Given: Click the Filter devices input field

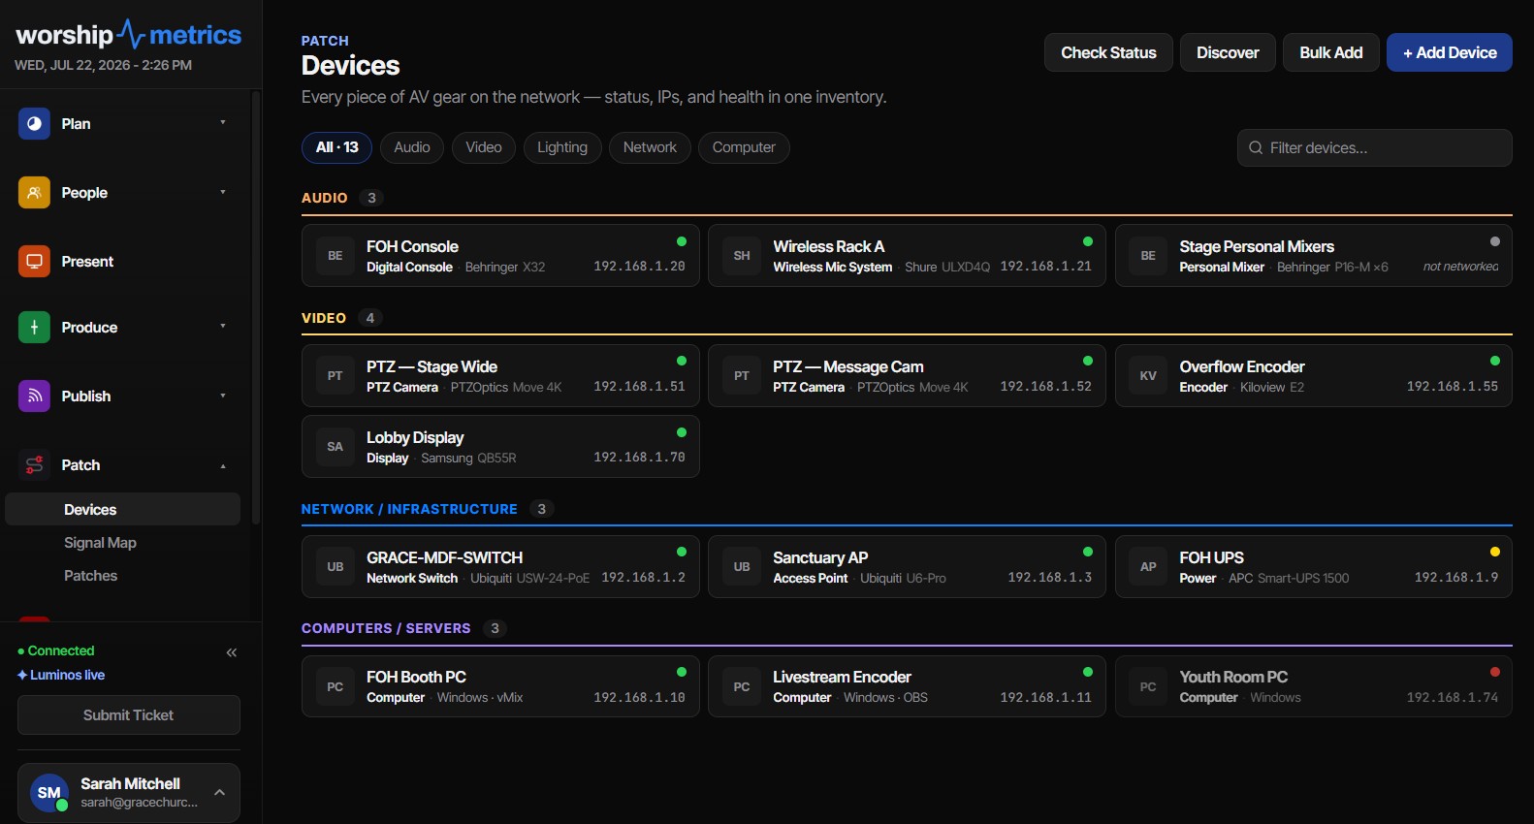Looking at the screenshot, I should tap(1375, 148).
